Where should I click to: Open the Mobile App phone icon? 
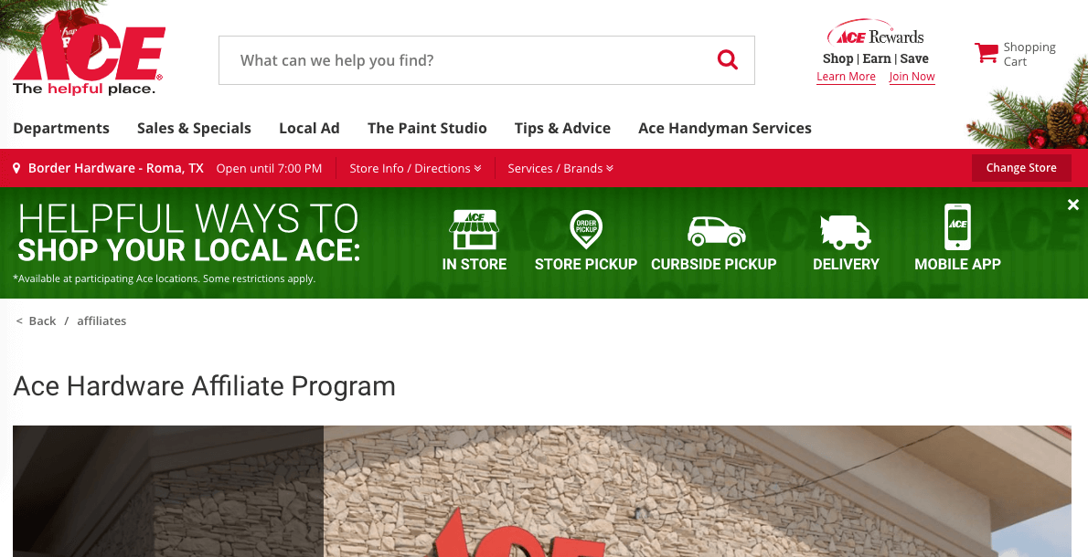[x=957, y=226]
